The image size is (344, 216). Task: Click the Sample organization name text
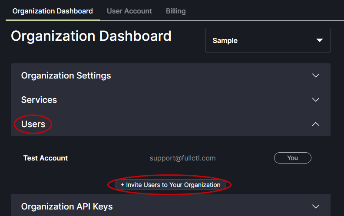click(225, 40)
